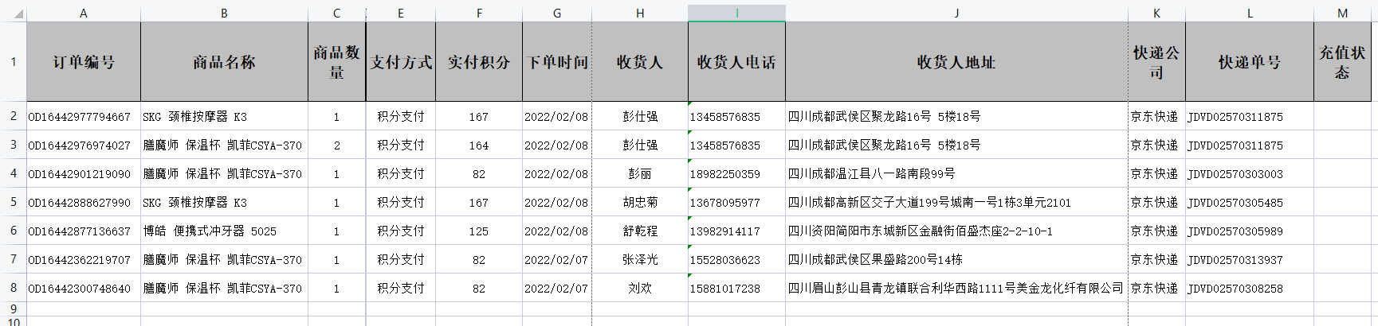Screen dimensions: 1378x326
Task: Select the highlighted column I header
Action: click(736, 14)
